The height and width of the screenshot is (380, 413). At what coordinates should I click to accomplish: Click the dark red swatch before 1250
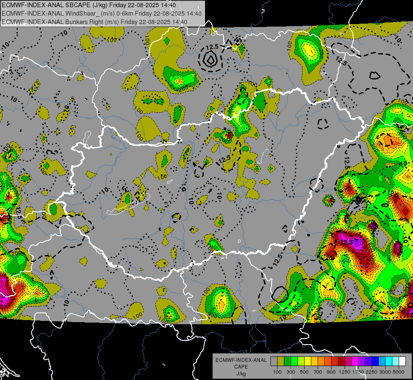click(x=342, y=361)
